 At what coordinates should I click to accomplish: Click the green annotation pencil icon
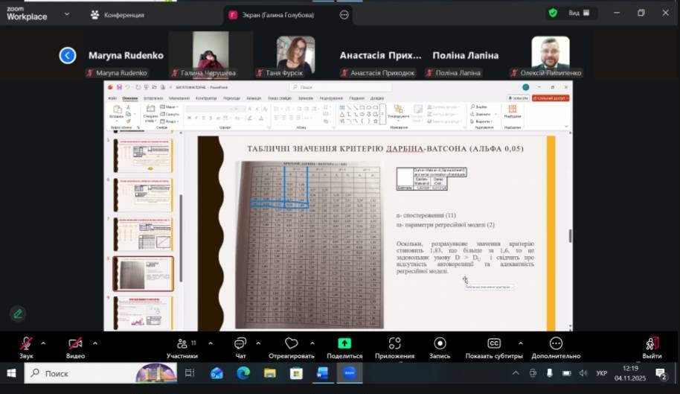point(18,314)
